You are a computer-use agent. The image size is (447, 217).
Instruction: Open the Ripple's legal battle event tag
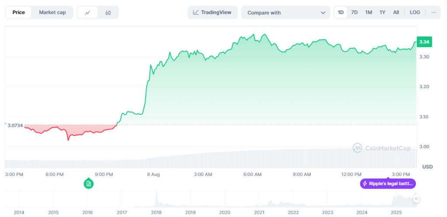388,184
